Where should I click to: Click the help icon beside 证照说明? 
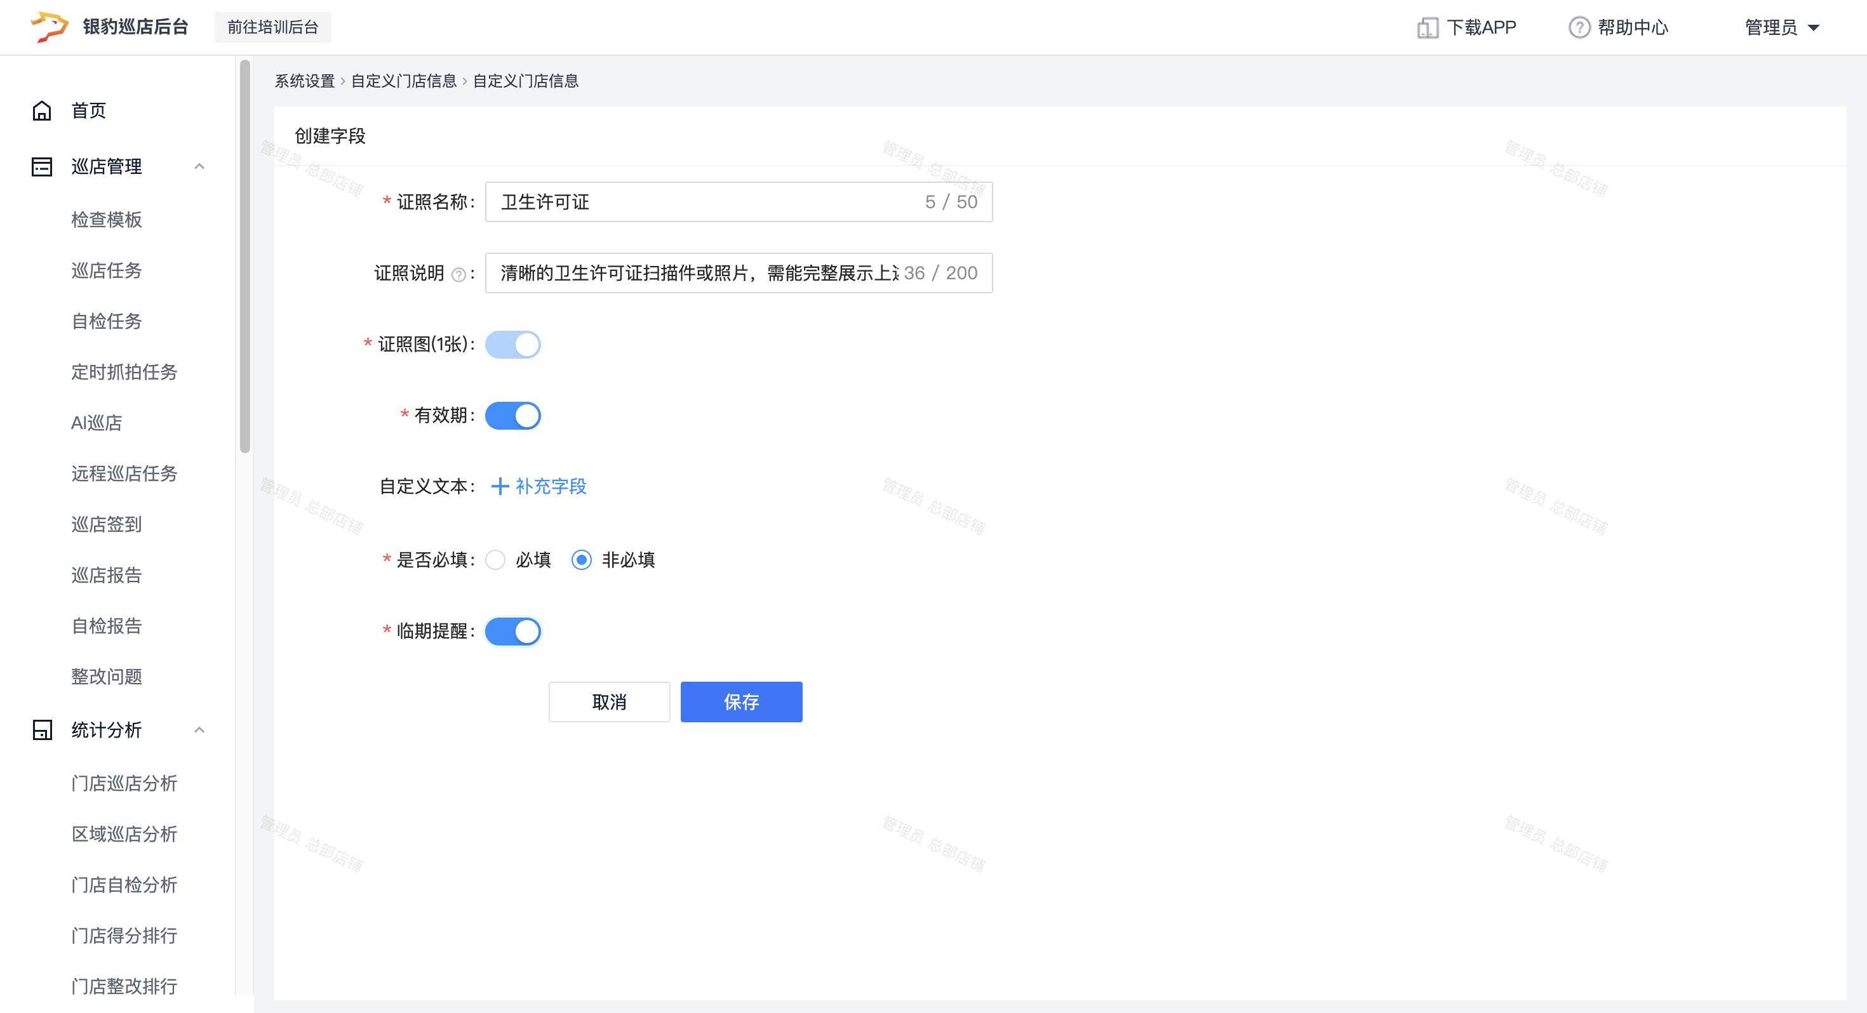pyautogui.click(x=458, y=275)
